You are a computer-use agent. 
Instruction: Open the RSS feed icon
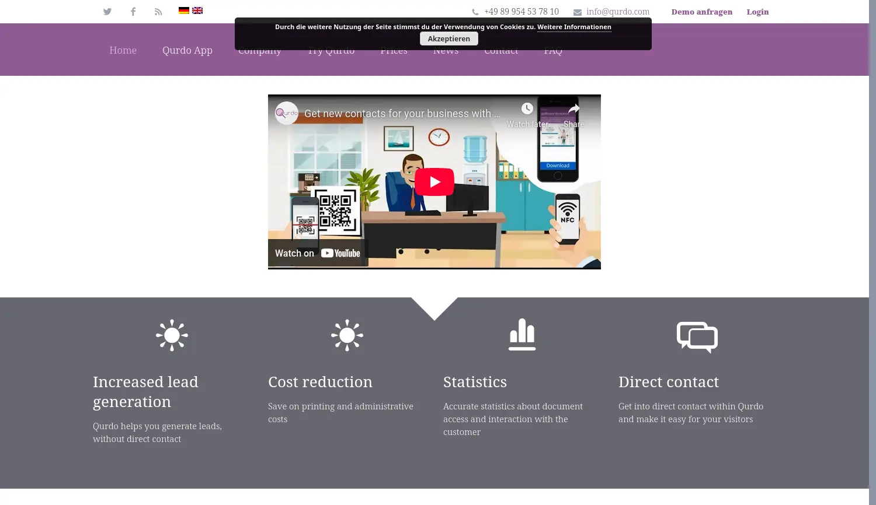(158, 12)
